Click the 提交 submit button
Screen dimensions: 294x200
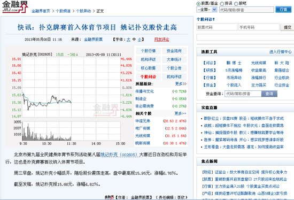(287, 27)
